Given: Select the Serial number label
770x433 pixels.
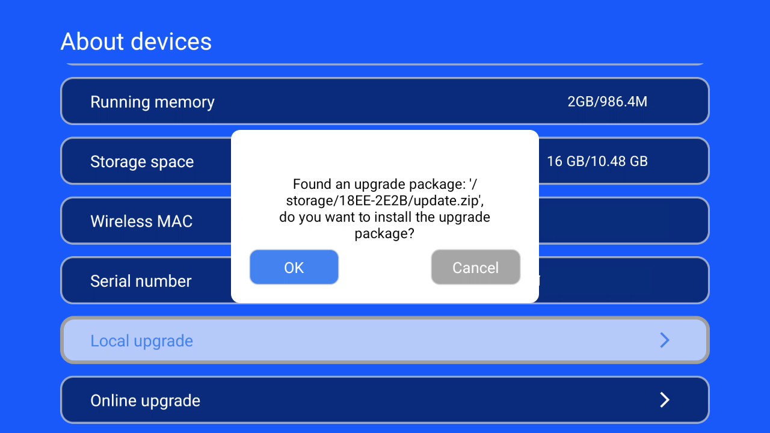Looking at the screenshot, I should coord(141,281).
